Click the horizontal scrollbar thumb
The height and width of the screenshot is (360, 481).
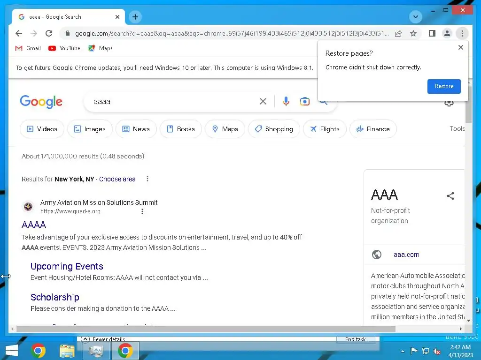(x=206, y=329)
